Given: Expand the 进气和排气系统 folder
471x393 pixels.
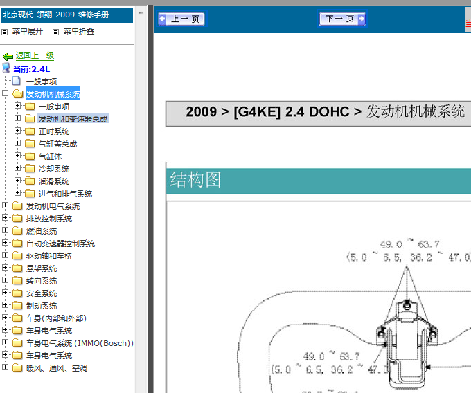Looking at the screenshot, I should click(17, 192).
